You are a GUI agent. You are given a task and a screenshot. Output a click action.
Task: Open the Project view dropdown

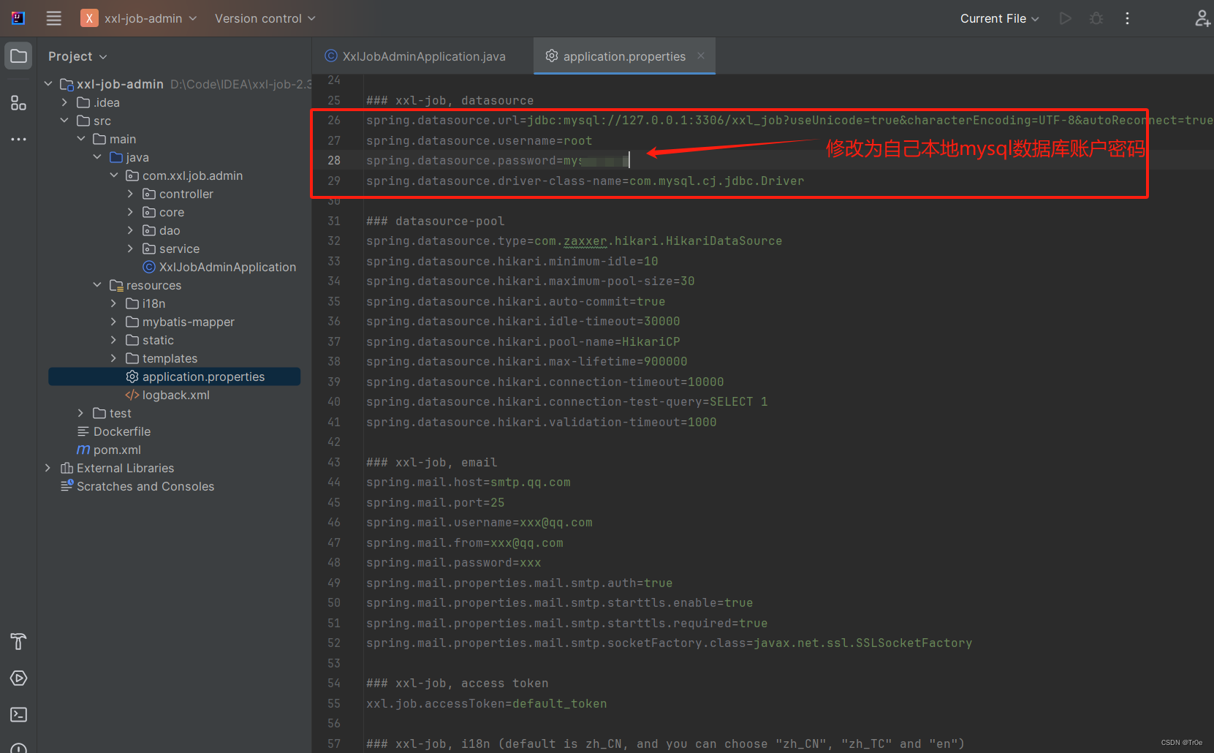pyautogui.click(x=77, y=56)
